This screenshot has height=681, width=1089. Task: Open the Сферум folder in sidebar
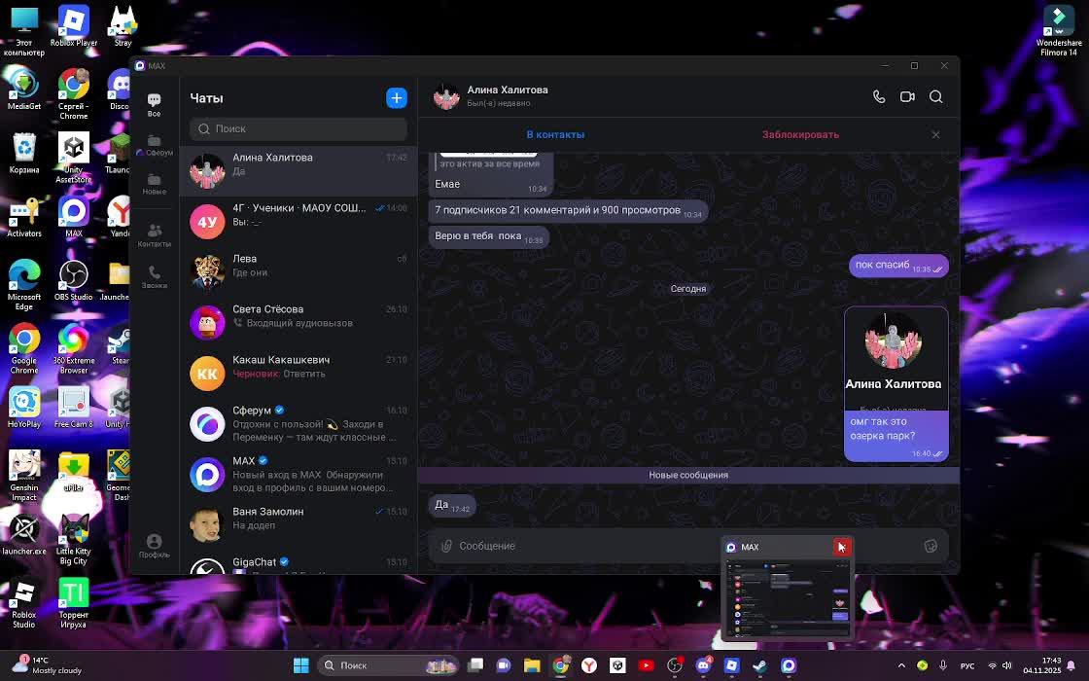click(x=155, y=146)
